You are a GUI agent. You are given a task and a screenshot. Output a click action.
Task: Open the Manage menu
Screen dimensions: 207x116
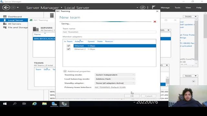tap(165, 8)
